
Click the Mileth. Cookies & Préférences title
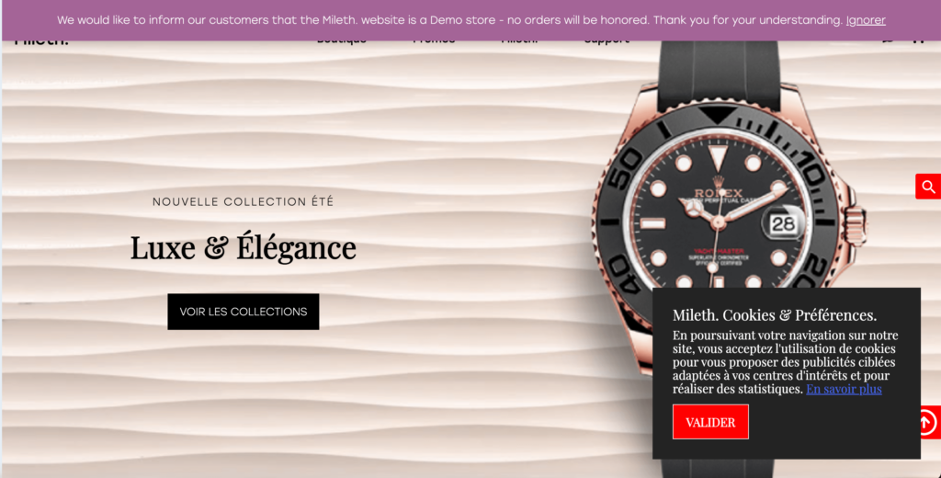(x=775, y=314)
